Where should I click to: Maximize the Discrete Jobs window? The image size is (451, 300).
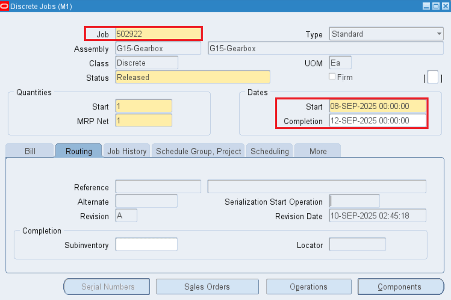point(436,6)
